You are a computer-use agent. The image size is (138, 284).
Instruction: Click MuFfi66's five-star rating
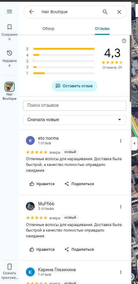coord(37,218)
